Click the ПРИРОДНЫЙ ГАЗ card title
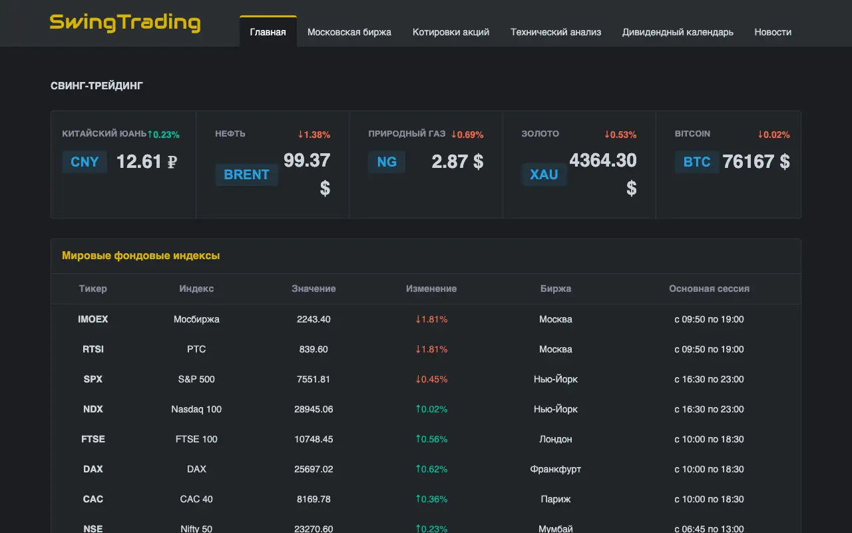Image resolution: width=852 pixels, height=533 pixels. click(407, 134)
